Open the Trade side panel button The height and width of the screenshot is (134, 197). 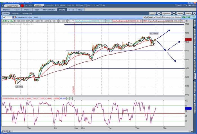[x=195, y=23]
